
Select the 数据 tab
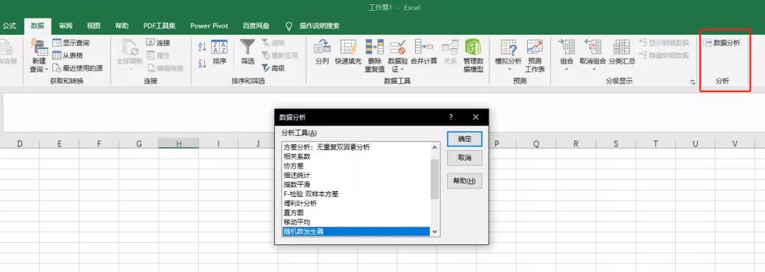[x=38, y=25]
